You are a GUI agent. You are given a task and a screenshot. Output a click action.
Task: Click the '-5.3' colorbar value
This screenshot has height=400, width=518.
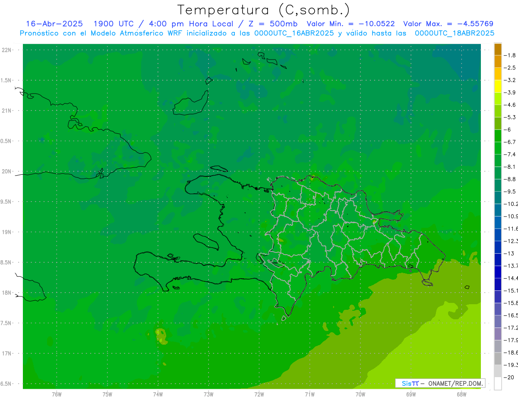tap(510, 117)
